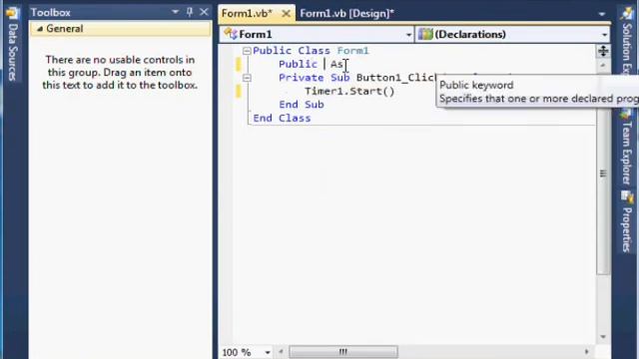Switch to the Form1.vb* code tab
This screenshot has width=639, height=359.
click(x=247, y=13)
